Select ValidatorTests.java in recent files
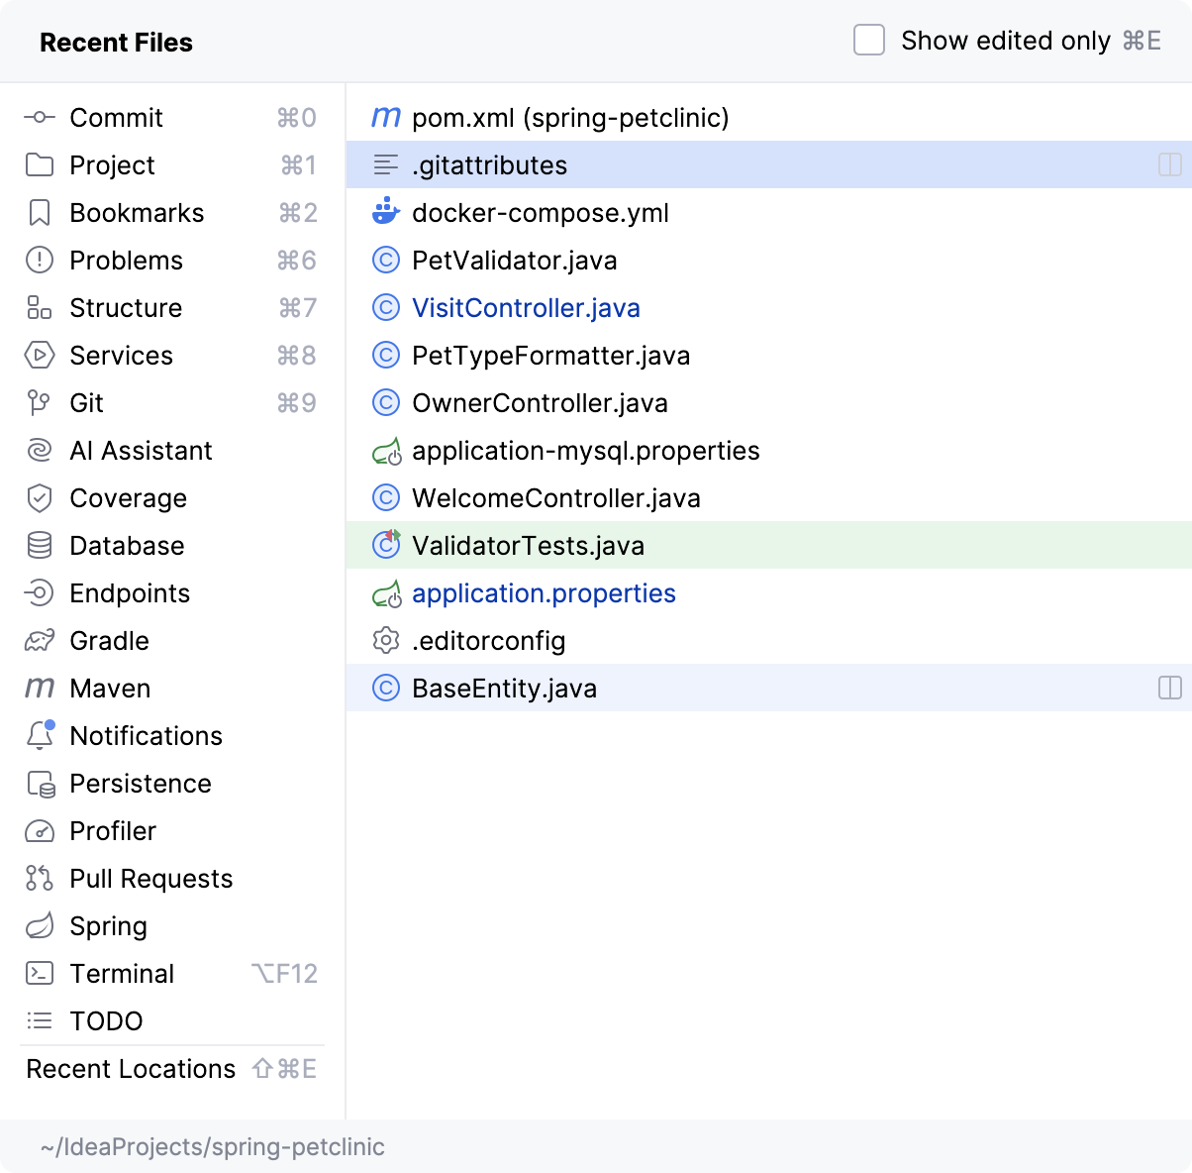Viewport: 1192px width, 1173px height. pyautogui.click(x=528, y=546)
